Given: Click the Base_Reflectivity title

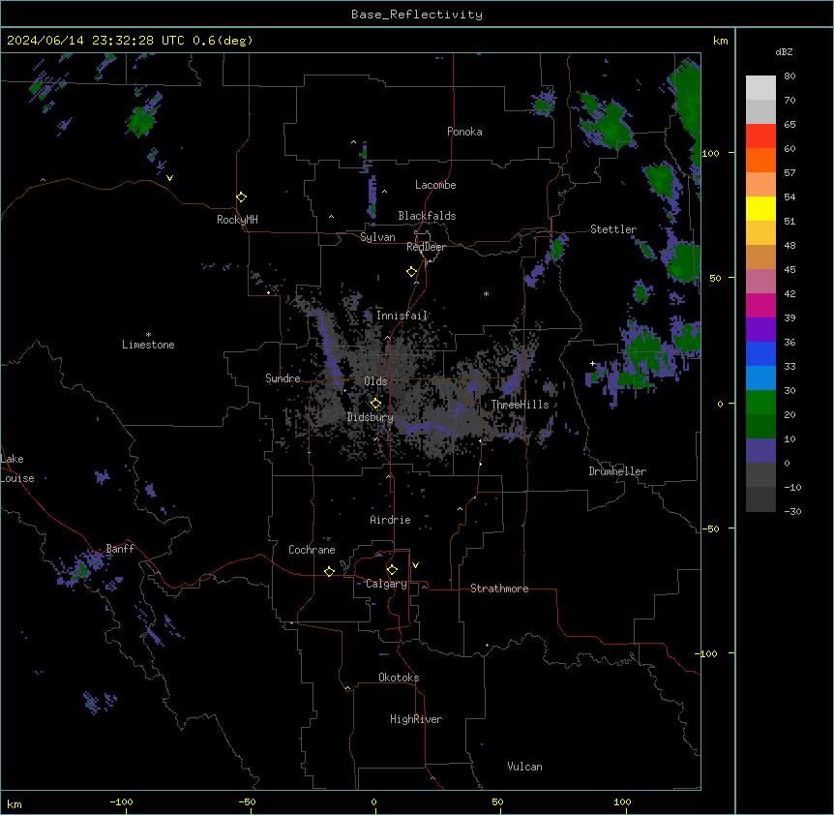Looking at the screenshot, I should (417, 15).
